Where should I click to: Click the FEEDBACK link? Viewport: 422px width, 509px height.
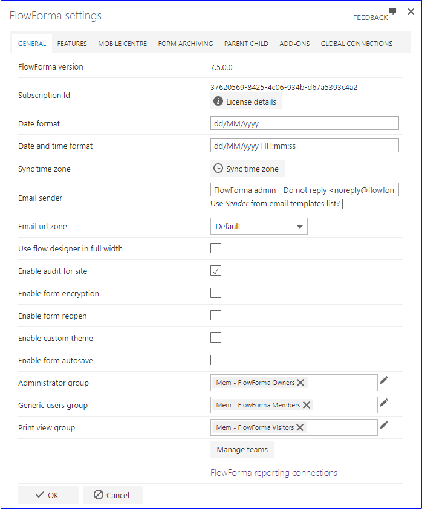[x=371, y=18]
